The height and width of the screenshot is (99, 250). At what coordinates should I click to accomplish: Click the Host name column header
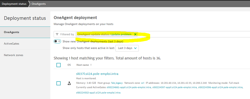(x=82, y=65)
